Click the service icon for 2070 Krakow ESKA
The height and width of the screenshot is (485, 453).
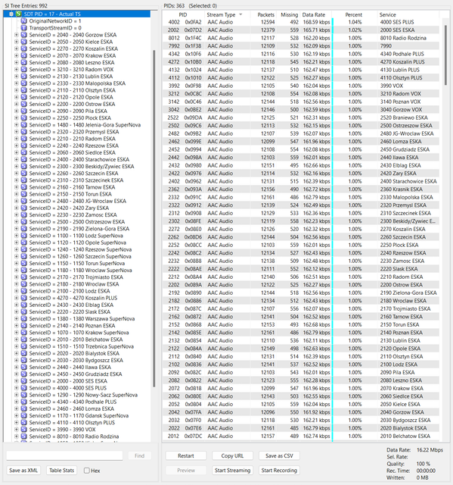pos(23,55)
